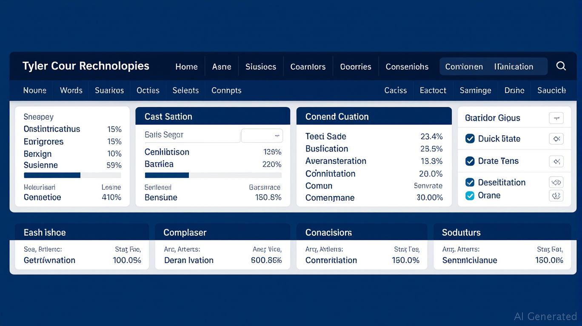Click the icon button next to Duick Btate
This screenshot has height=326, width=582.
tap(556, 139)
